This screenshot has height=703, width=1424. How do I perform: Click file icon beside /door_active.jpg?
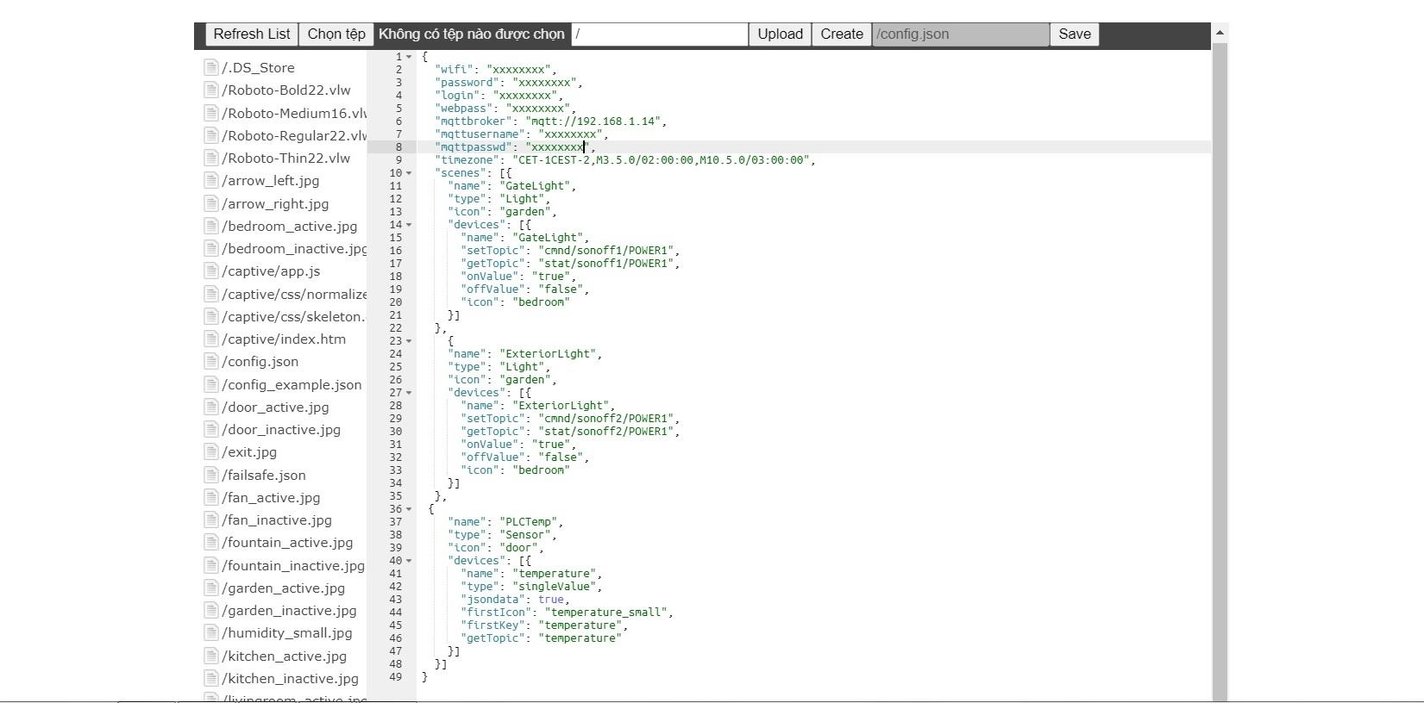(x=211, y=407)
